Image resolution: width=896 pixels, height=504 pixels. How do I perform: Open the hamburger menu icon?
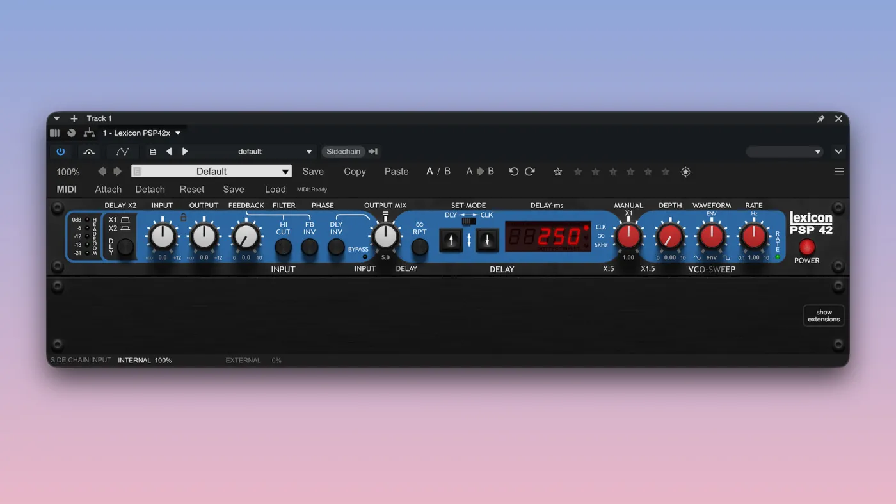839,172
